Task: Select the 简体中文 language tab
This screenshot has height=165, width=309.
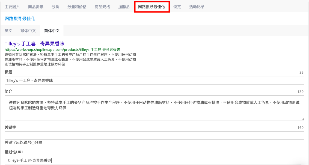Action: pos(52,31)
